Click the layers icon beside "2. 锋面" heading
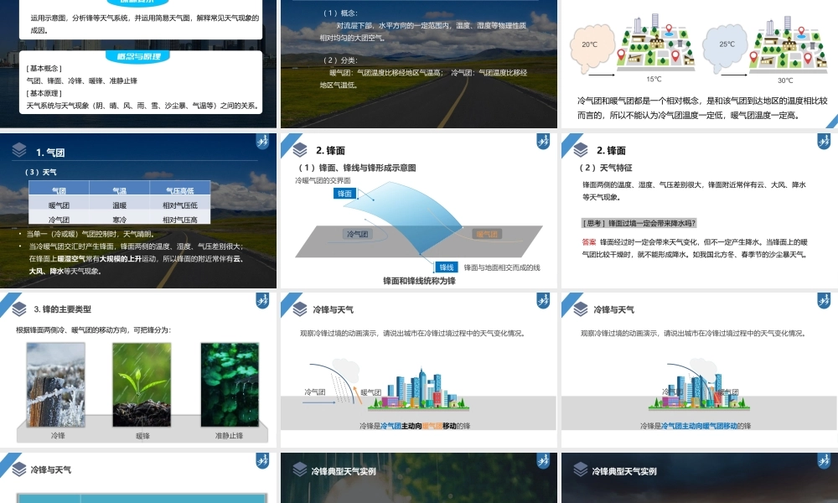Viewport: 838px width, 503px height. point(299,149)
